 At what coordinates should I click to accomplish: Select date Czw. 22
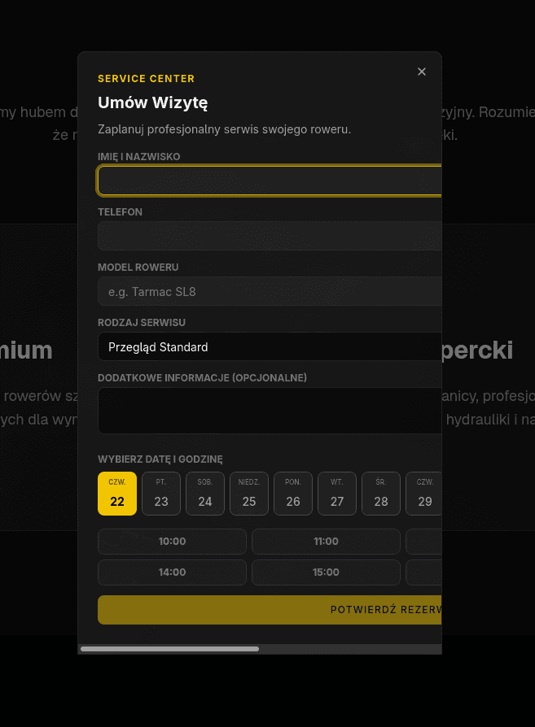117,494
